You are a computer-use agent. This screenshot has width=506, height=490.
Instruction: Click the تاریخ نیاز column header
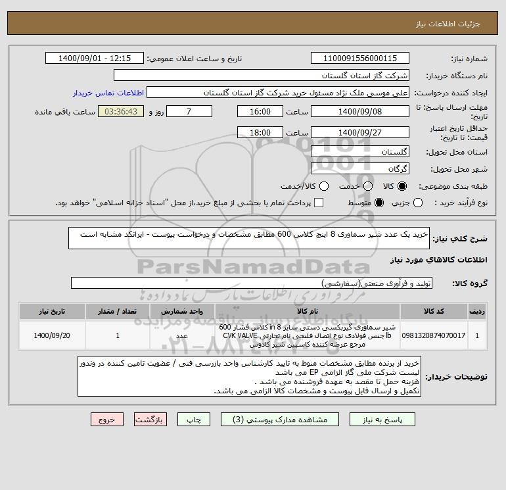[x=52, y=311]
